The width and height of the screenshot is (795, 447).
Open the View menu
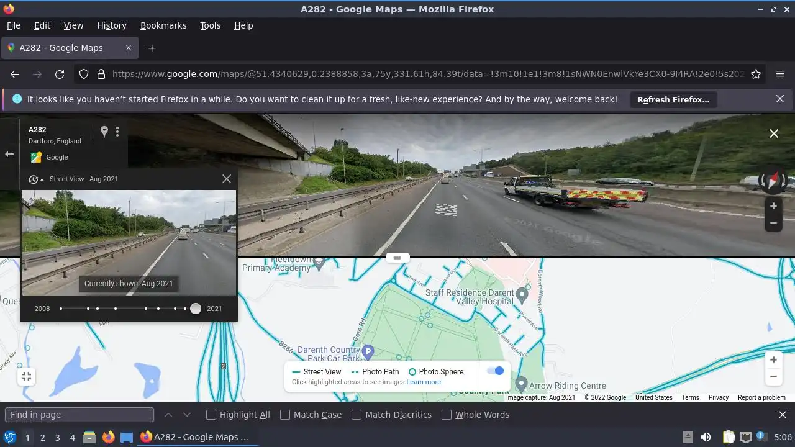click(x=73, y=25)
